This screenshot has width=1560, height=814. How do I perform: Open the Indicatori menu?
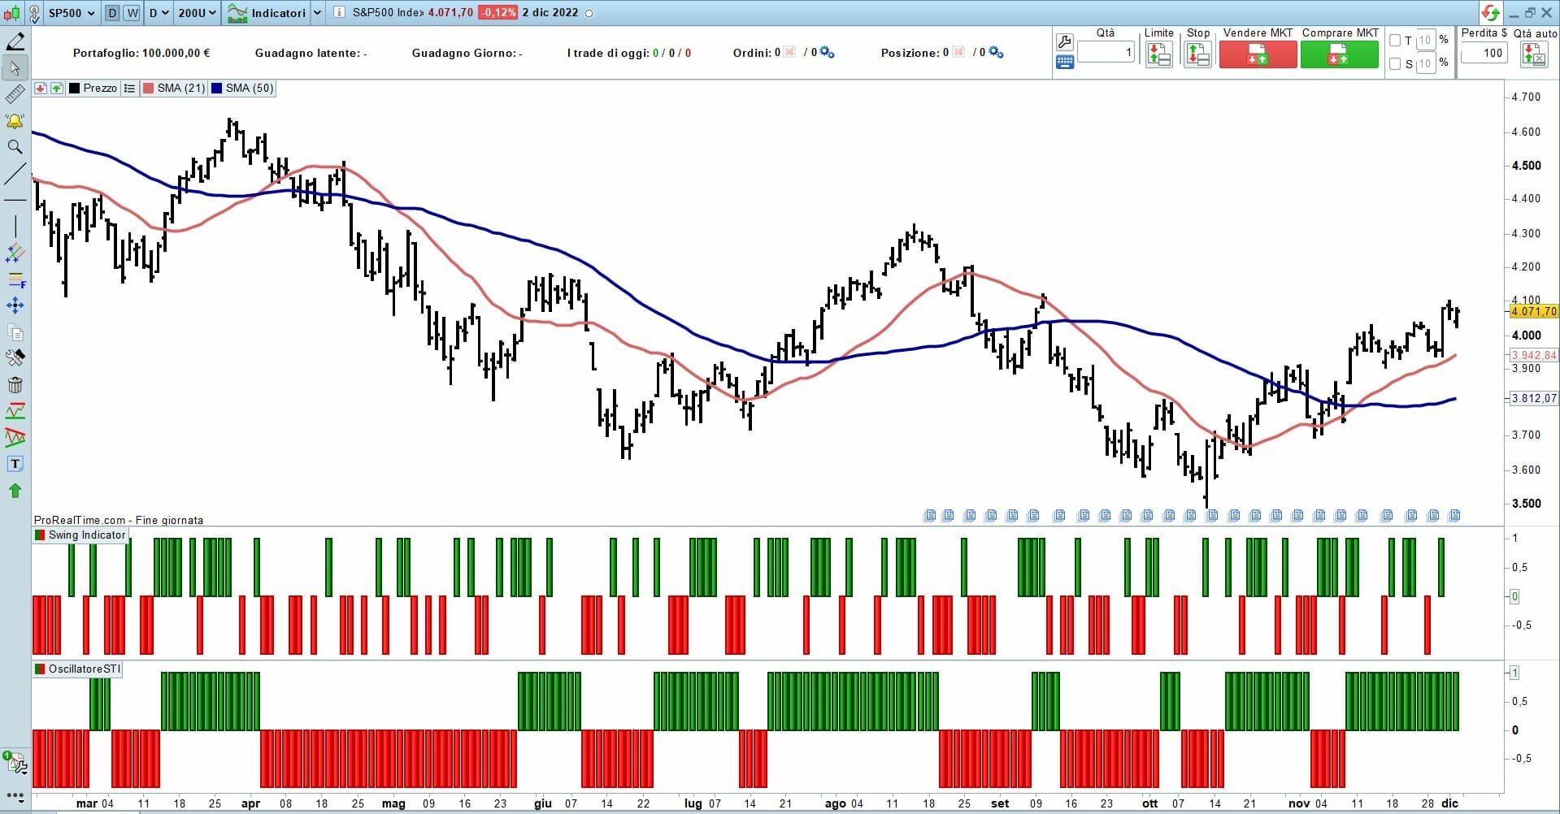267,13
